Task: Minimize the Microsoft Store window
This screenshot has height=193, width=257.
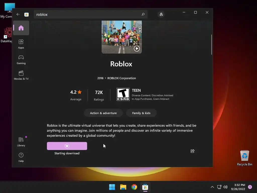Action: [184, 12]
